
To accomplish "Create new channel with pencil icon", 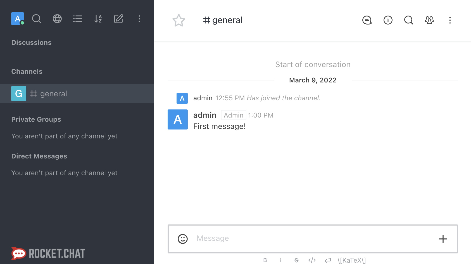I will tap(119, 19).
